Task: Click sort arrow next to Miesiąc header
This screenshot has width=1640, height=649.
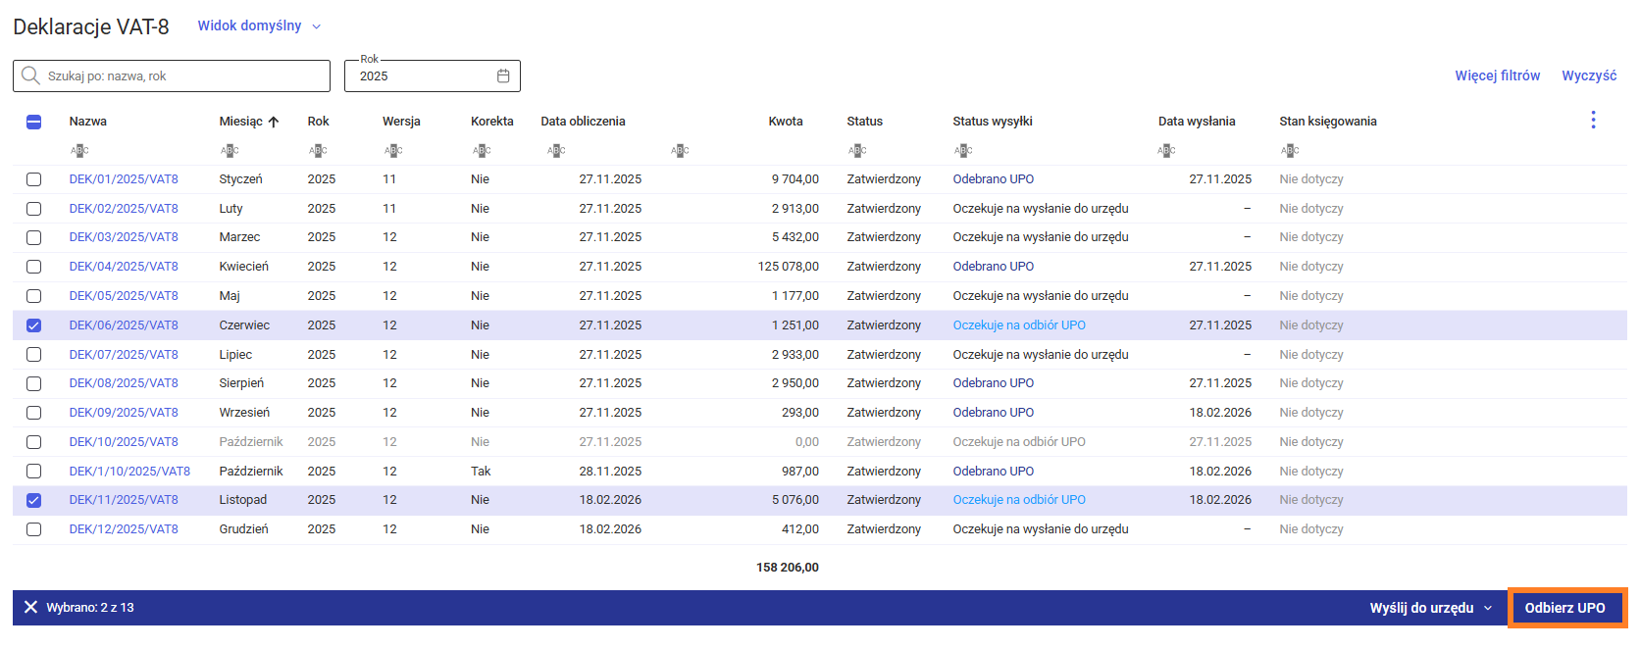Action: (274, 122)
